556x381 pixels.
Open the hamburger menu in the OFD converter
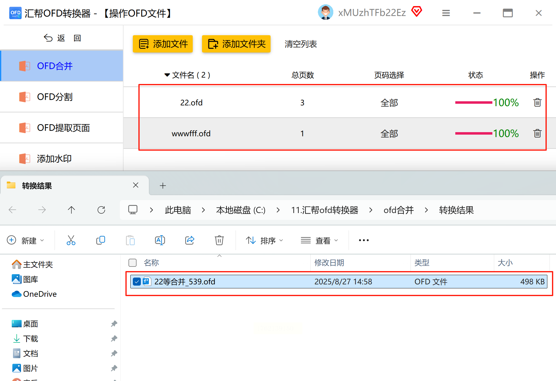pyautogui.click(x=446, y=13)
